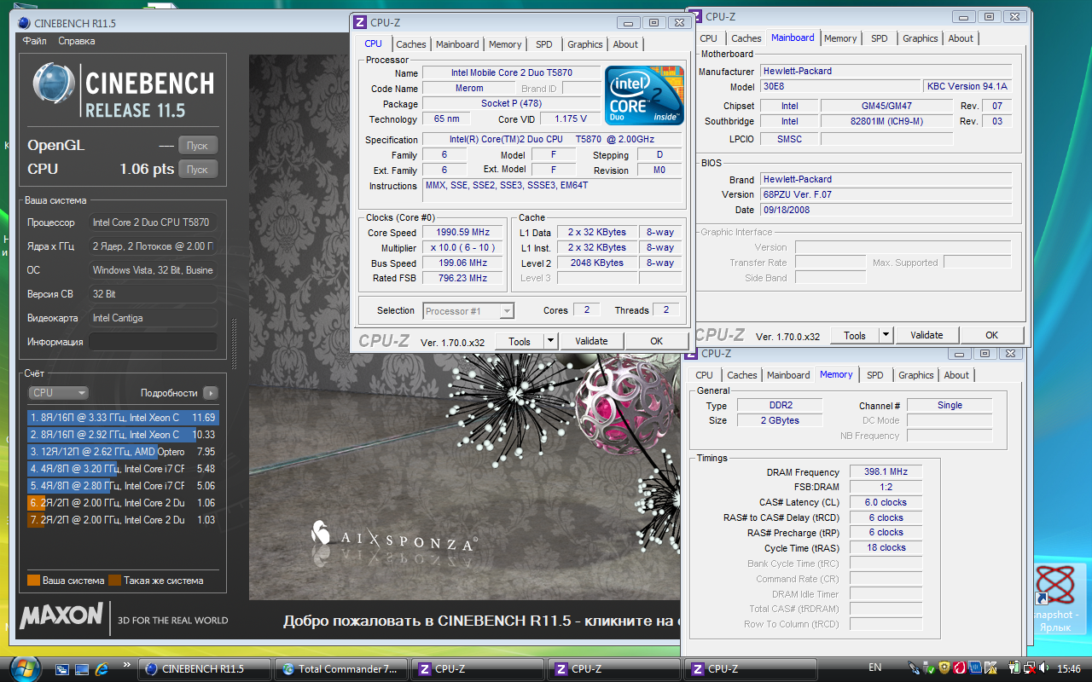1092x682 pixels.
Task: Click the MAXON logo
Action: point(61,616)
